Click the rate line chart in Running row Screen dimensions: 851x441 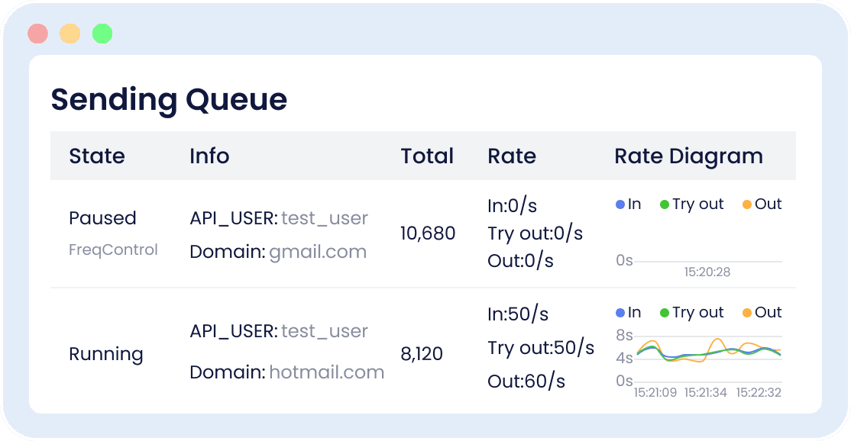(x=709, y=355)
